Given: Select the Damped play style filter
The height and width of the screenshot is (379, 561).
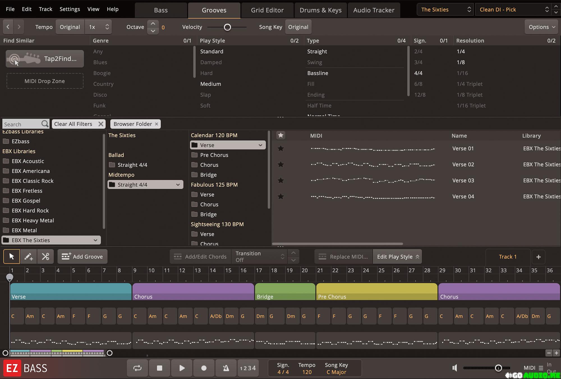Looking at the screenshot, I should click(x=211, y=62).
